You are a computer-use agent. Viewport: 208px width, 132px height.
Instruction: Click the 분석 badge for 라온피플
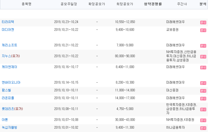tap(203, 99)
